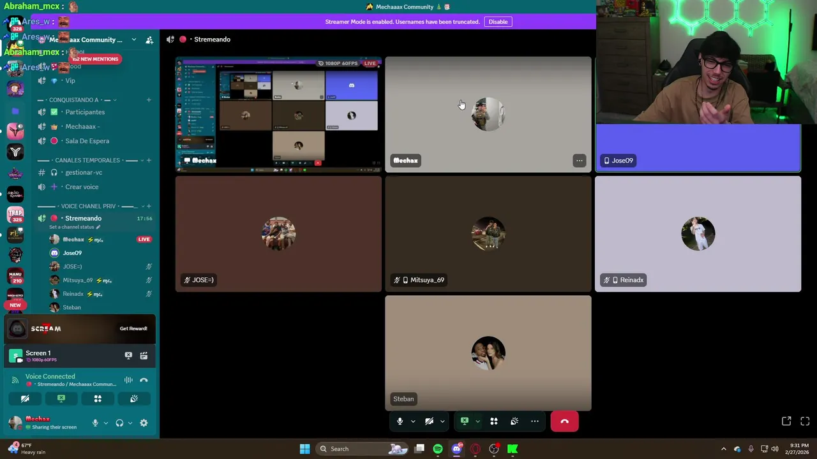The image size is (817, 459).
Task: Open output device dropdown beside headphones
Action: click(x=130, y=423)
